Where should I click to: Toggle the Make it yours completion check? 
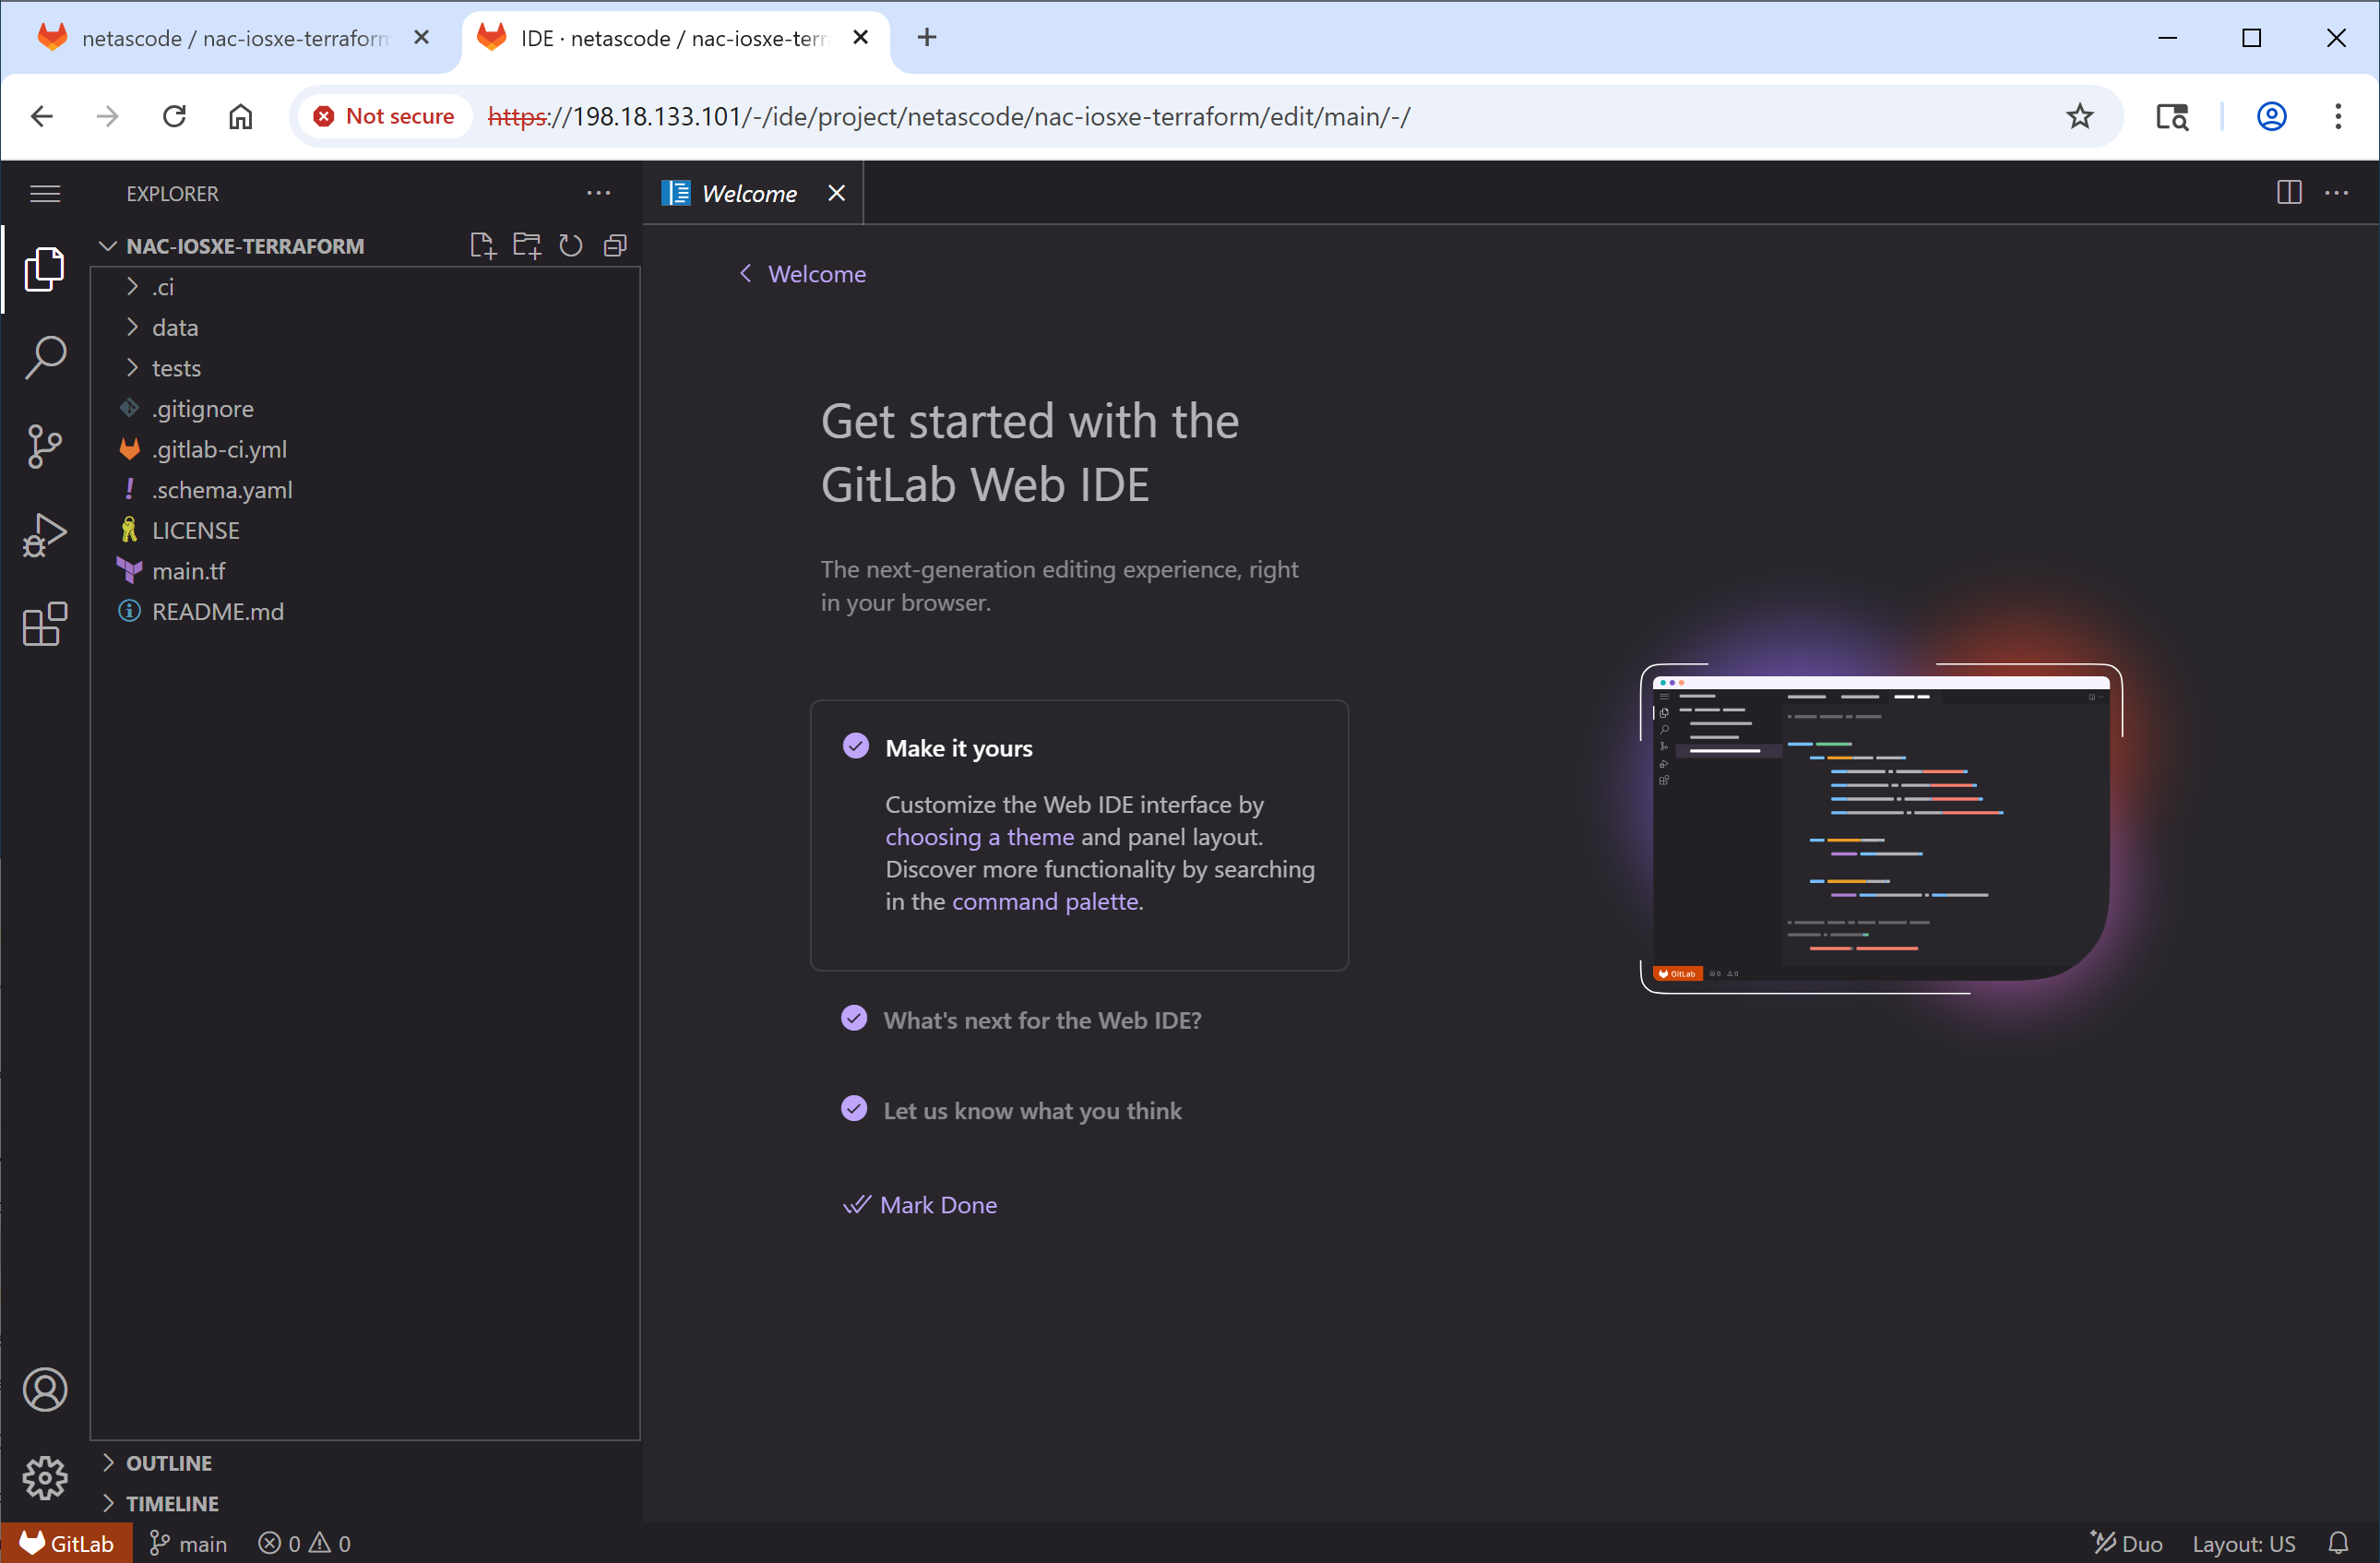856,746
